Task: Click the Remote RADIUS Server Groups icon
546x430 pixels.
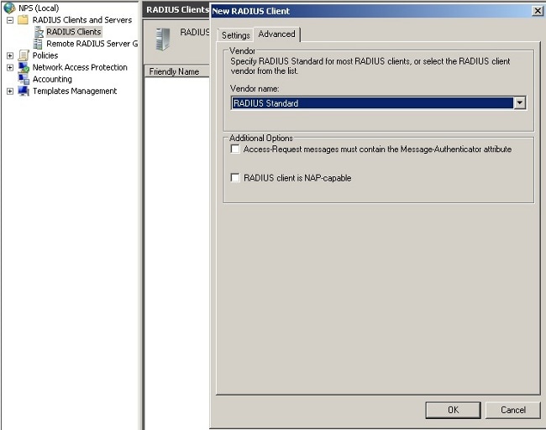Action: tap(38, 44)
